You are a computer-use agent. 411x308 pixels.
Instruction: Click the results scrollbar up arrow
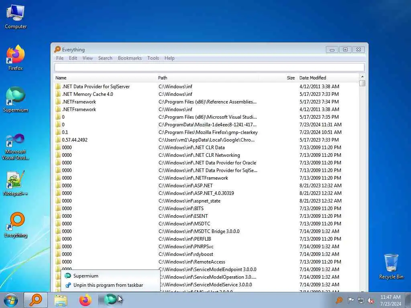click(x=362, y=77)
